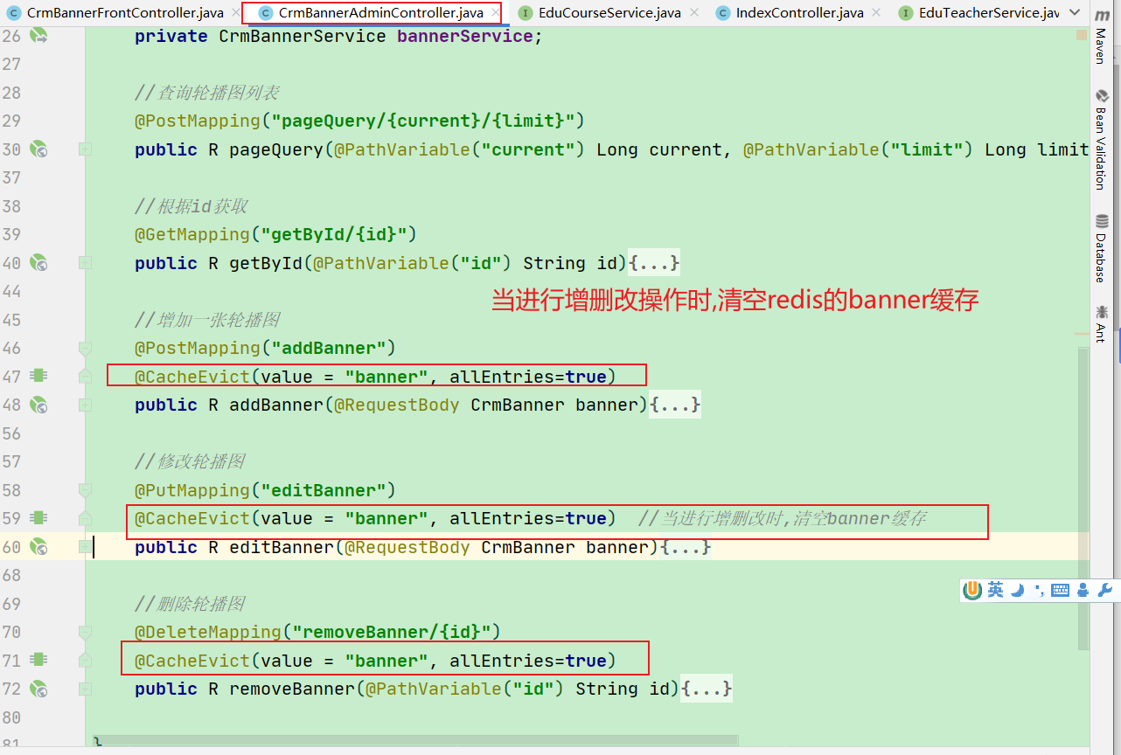
Task: Expand the {...} body of addBanner
Action: tap(675, 405)
